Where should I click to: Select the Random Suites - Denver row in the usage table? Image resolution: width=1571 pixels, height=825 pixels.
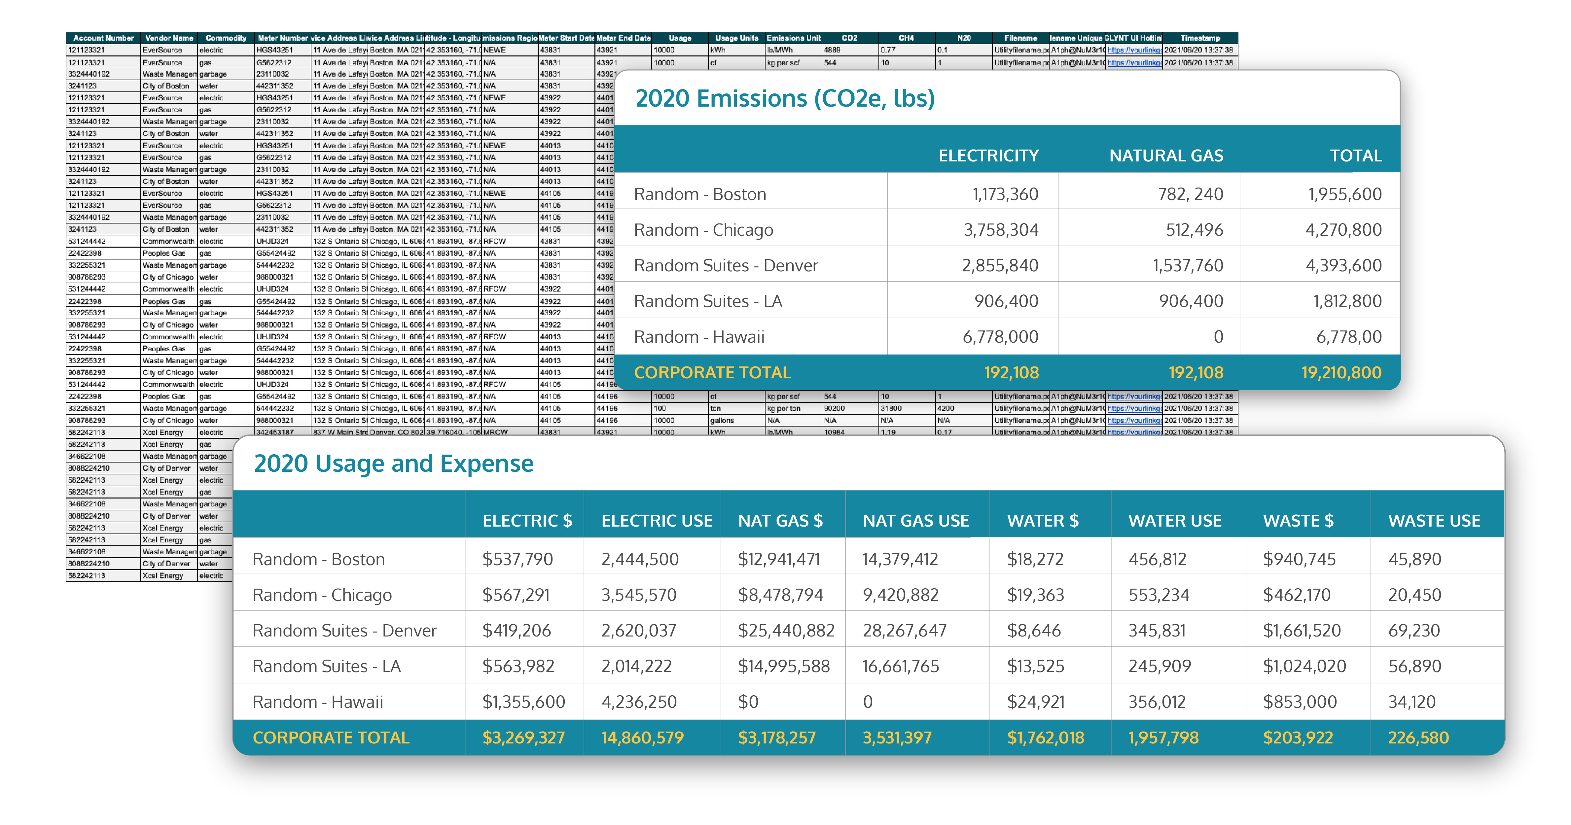coord(344,631)
